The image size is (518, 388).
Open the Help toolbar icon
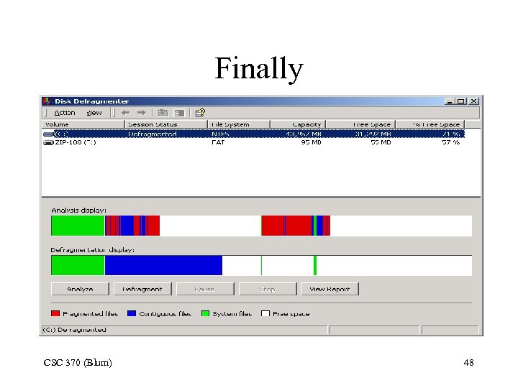[x=200, y=113]
